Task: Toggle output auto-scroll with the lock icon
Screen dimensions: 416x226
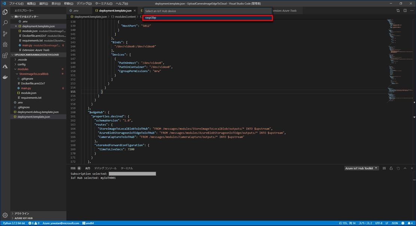Action: [391, 168]
